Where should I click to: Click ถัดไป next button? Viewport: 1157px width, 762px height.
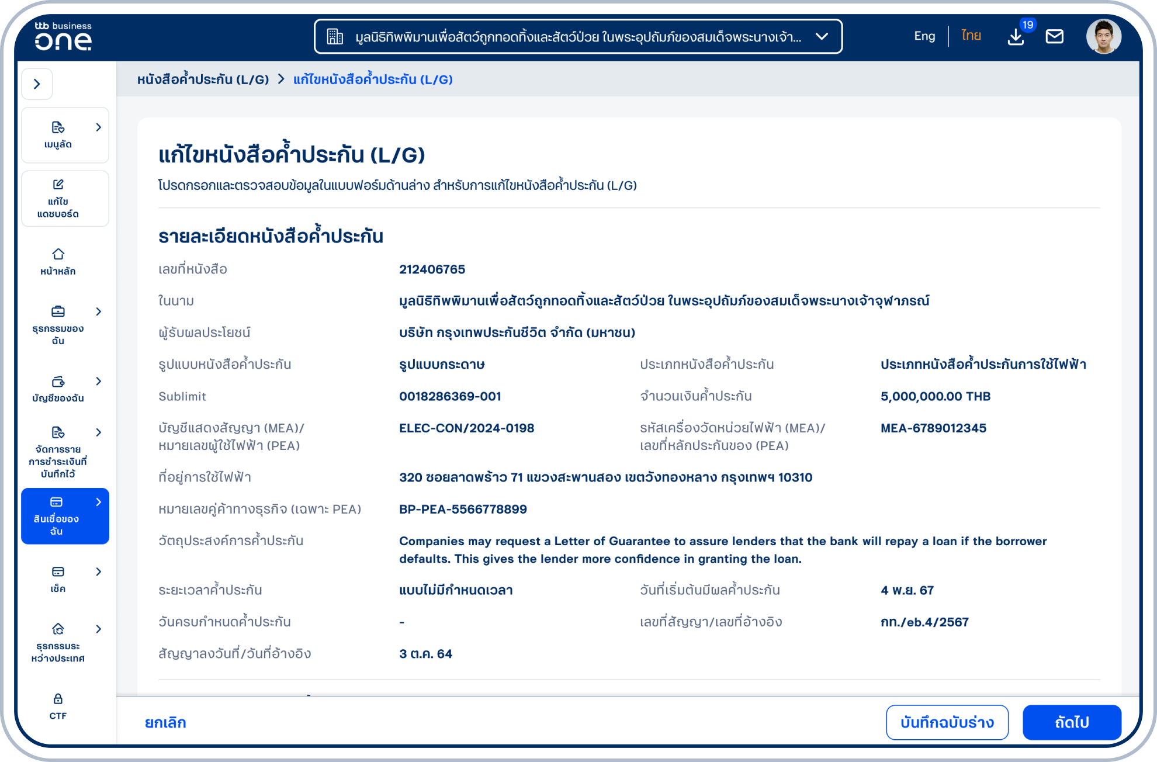click(1072, 722)
